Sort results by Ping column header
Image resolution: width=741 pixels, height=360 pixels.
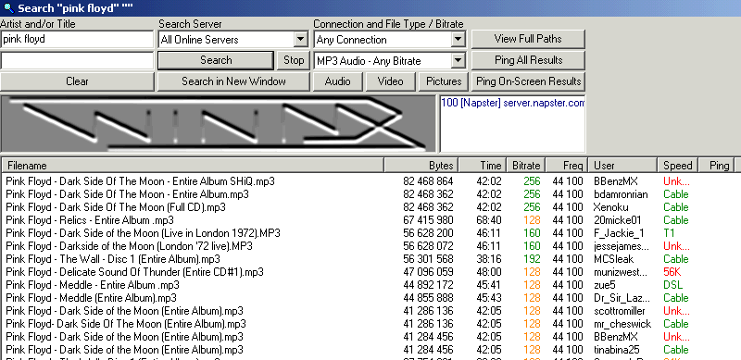(x=715, y=166)
